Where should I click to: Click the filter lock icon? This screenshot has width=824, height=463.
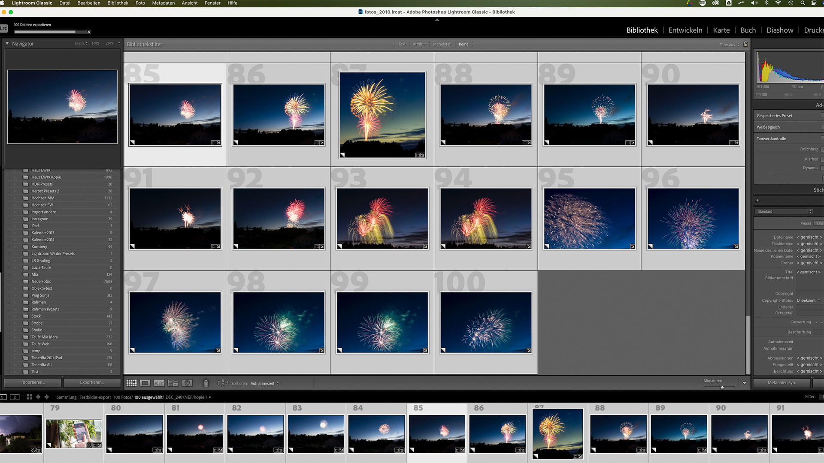745,44
